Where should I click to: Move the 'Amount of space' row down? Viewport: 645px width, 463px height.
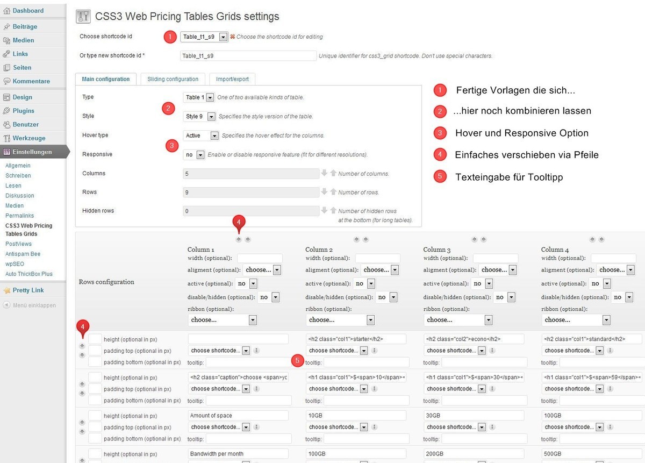82,431
